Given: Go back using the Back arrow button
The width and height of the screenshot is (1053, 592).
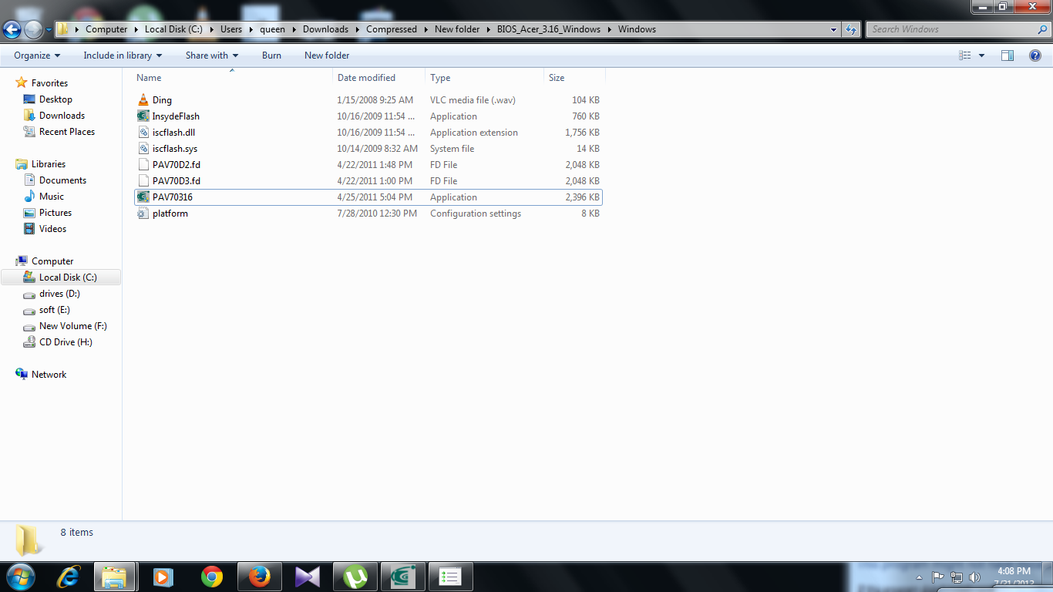Looking at the screenshot, I should tap(12, 30).
